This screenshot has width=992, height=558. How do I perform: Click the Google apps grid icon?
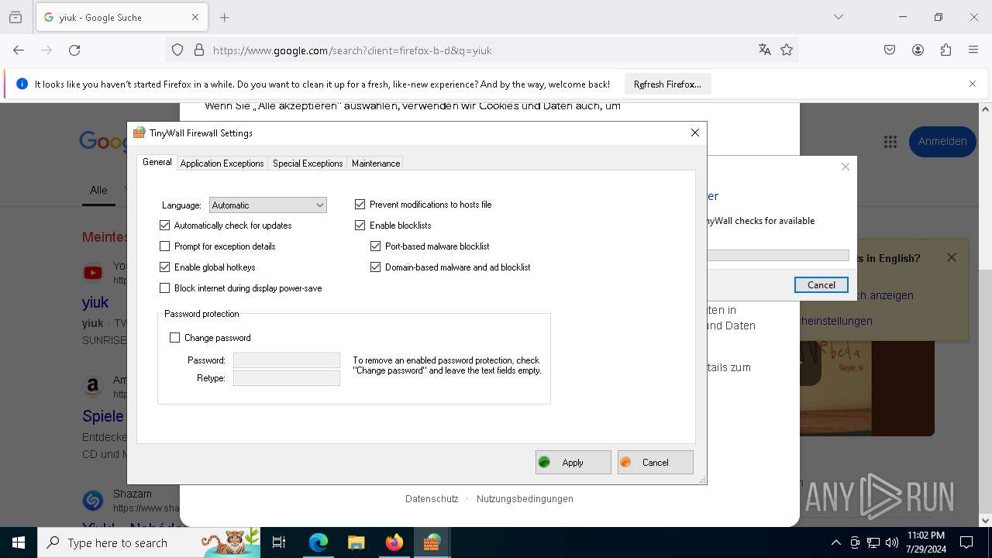point(890,142)
